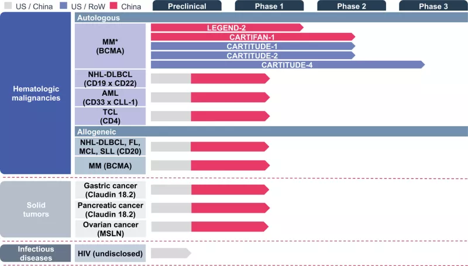The height and width of the screenshot is (266, 468).
Task: Click the Solid tumors category block
Action: (x=36, y=209)
